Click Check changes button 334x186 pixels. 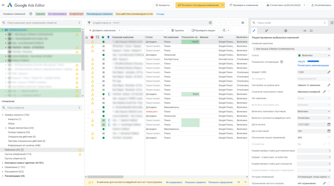[244, 5]
